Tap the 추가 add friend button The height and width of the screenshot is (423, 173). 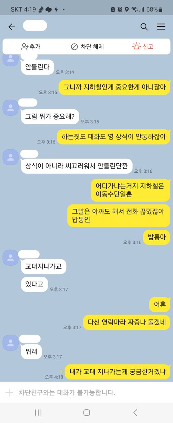(x=30, y=47)
